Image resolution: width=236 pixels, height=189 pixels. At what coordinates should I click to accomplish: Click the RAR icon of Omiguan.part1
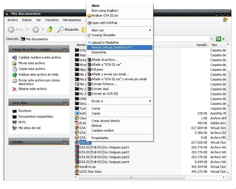[77, 147]
